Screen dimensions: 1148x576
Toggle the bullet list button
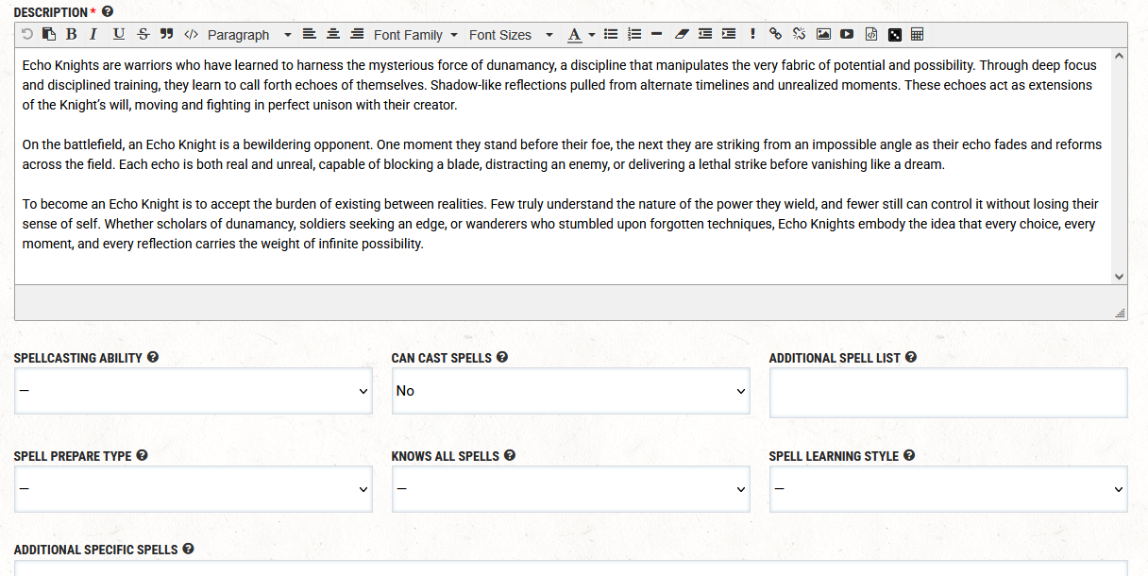point(611,34)
